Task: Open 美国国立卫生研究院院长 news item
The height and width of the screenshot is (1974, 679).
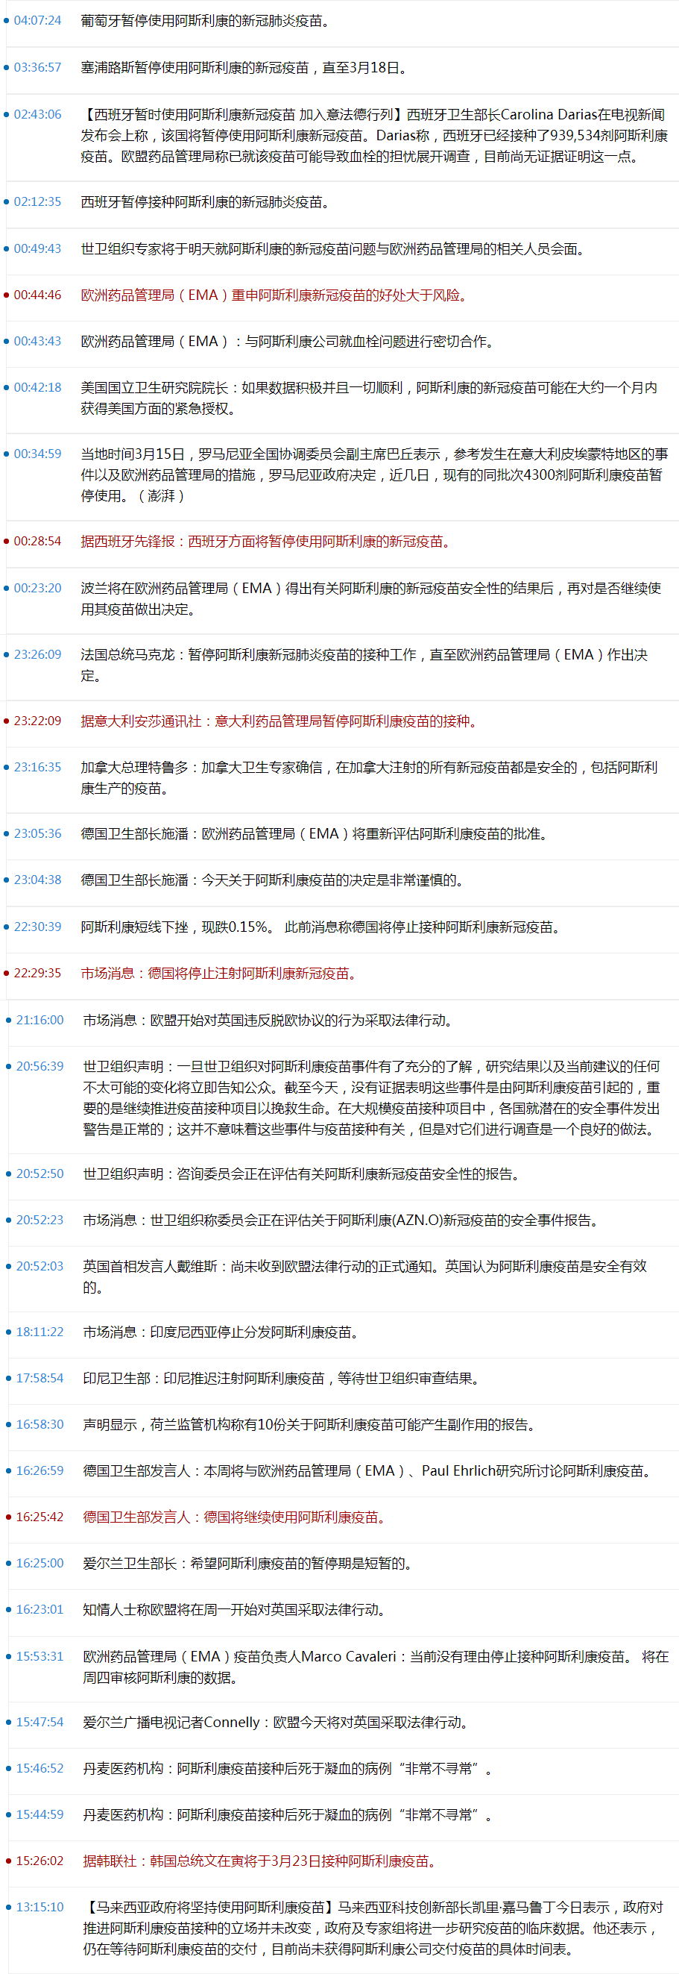Action: point(370,398)
